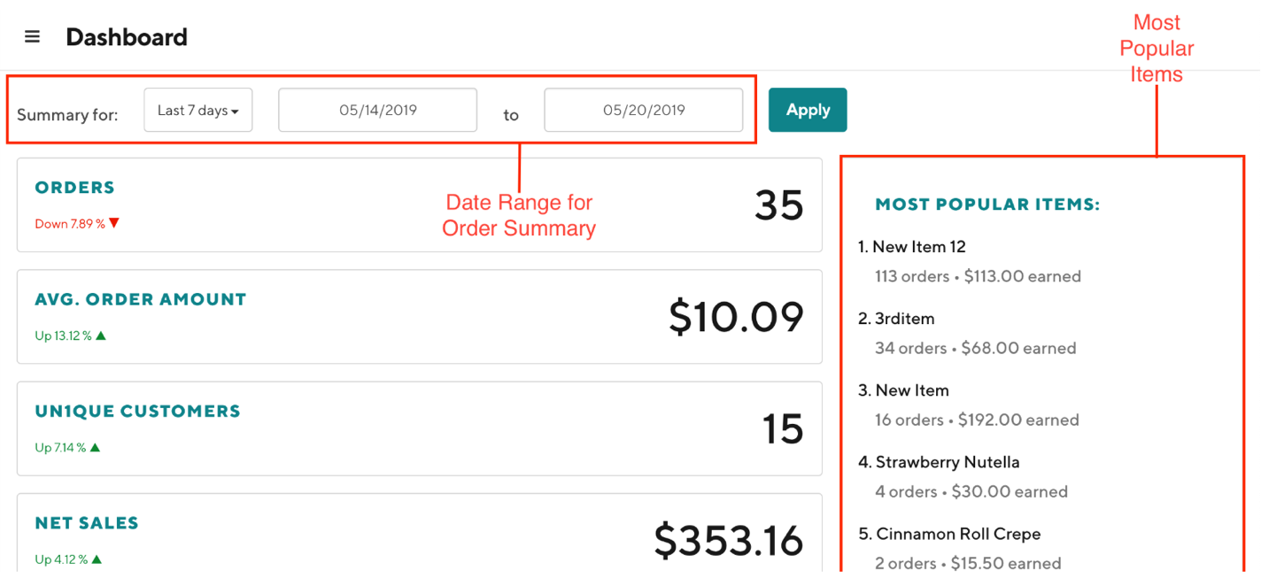1261x586 pixels.
Task: Select the item '4. Strawberry Nutella'
Action: (939, 462)
